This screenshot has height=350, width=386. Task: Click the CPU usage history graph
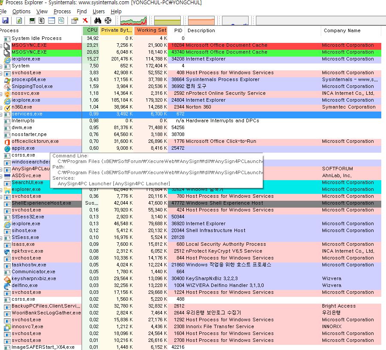(134, 21)
